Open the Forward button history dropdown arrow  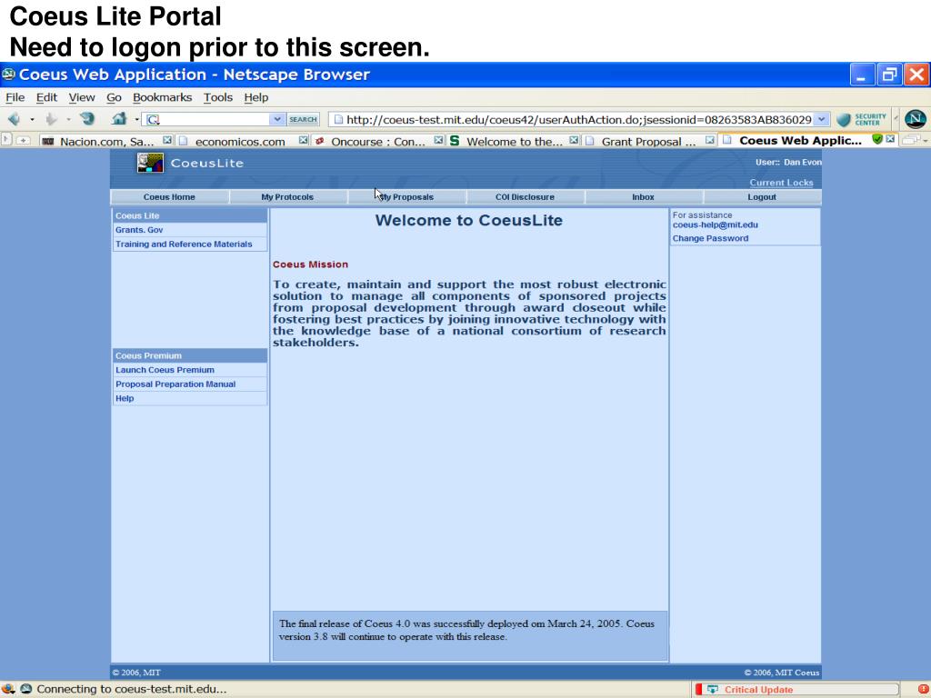pyautogui.click(x=69, y=120)
